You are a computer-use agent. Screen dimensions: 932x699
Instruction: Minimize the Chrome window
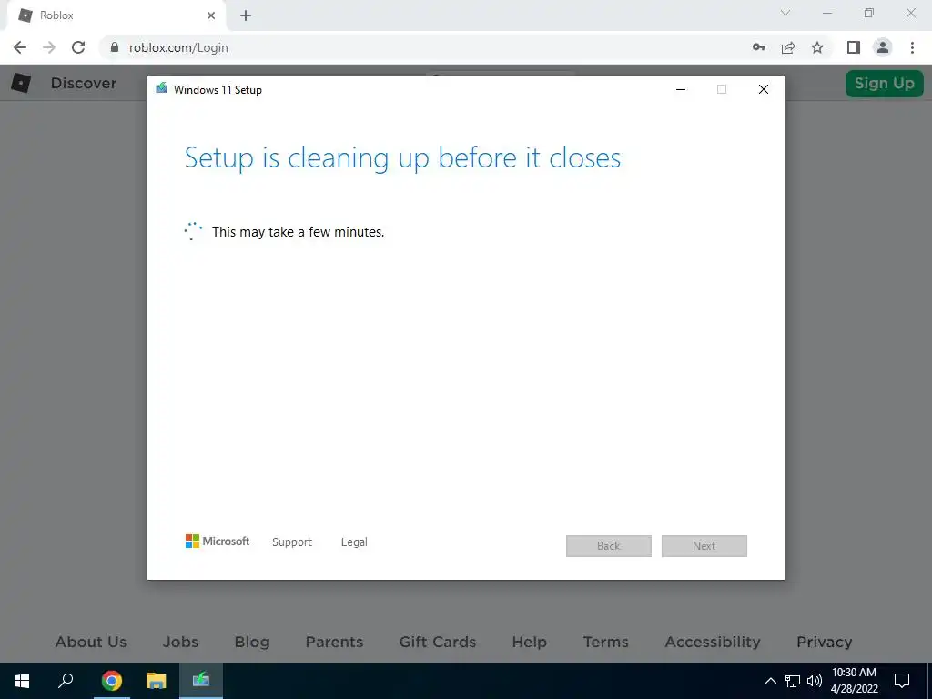pyautogui.click(x=827, y=13)
